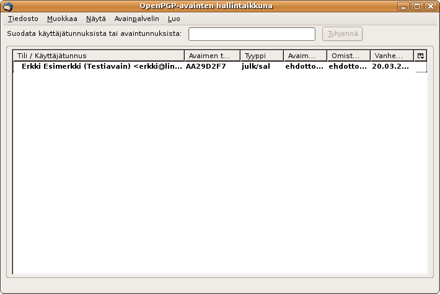Viewport: 440px width, 294px height.
Task: Open the Luo menu
Action: point(174,19)
